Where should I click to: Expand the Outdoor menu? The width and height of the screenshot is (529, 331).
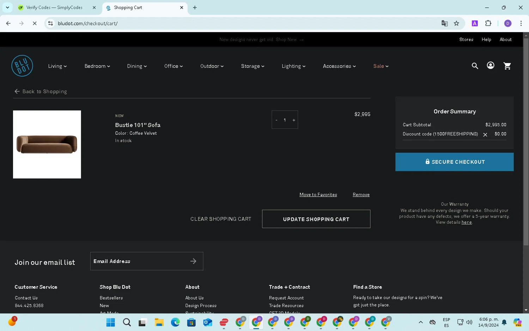click(212, 66)
